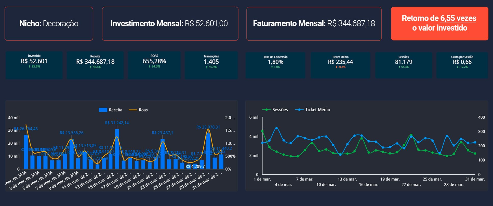Click the R$ 28.070,31 data label
The width and height of the screenshot is (493, 206).
click(x=208, y=127)
